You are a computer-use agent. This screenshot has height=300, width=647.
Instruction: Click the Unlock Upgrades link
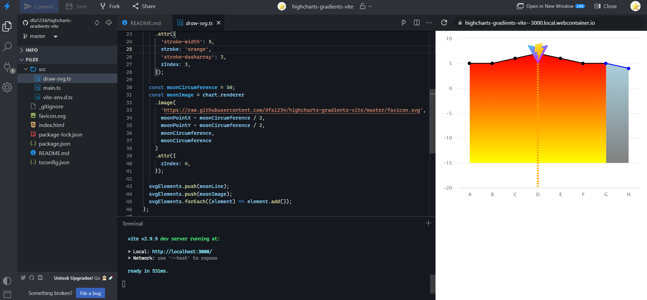(x=83, y=278)
